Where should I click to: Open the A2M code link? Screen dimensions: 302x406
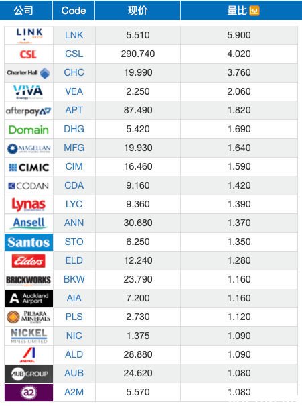click(74, 392)
